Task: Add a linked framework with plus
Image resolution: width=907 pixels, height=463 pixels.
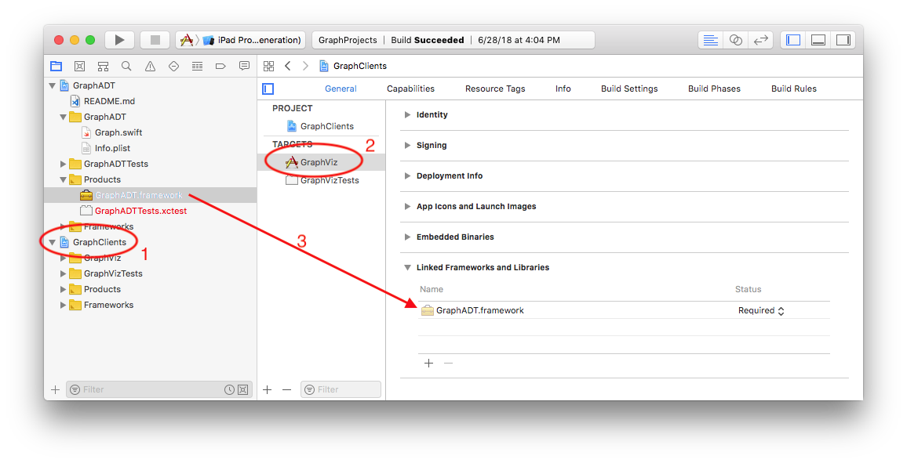Action: coord(428,364)
